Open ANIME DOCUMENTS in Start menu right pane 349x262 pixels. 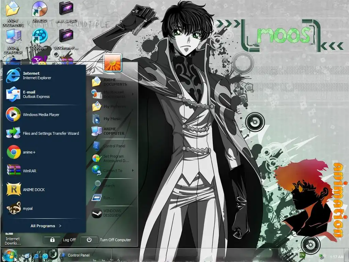[112, 82]
